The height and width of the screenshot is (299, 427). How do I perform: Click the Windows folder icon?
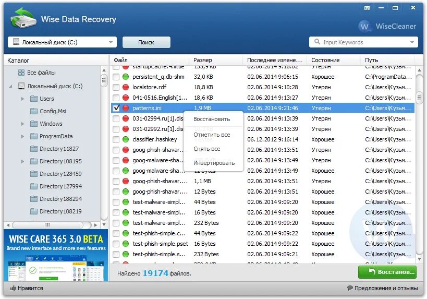(x=34, y=124)
